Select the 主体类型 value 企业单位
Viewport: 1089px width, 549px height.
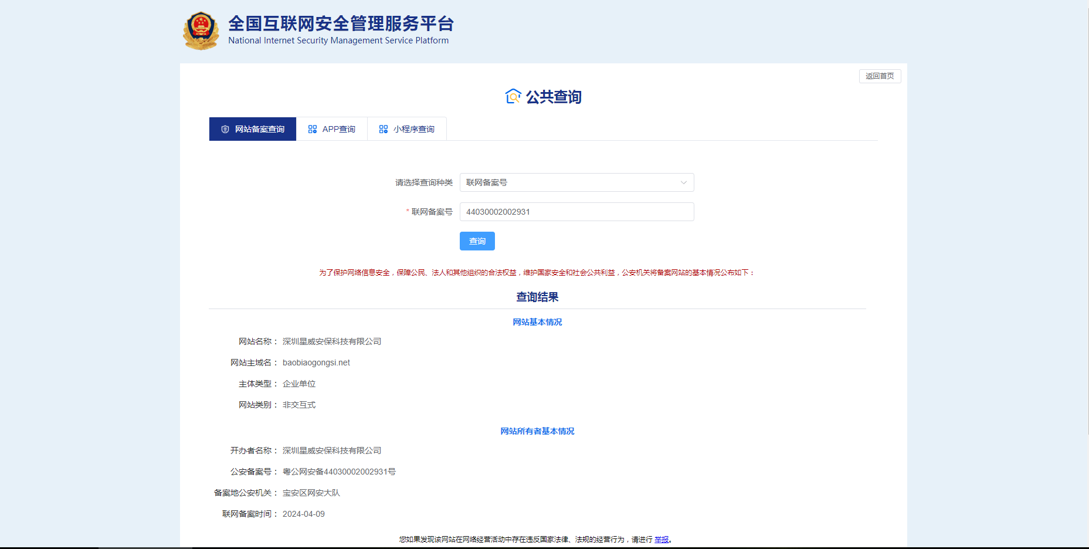coord(299,384)
